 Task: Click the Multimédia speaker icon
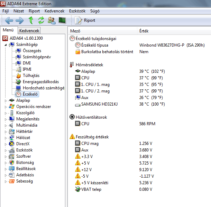pos(11,125)
